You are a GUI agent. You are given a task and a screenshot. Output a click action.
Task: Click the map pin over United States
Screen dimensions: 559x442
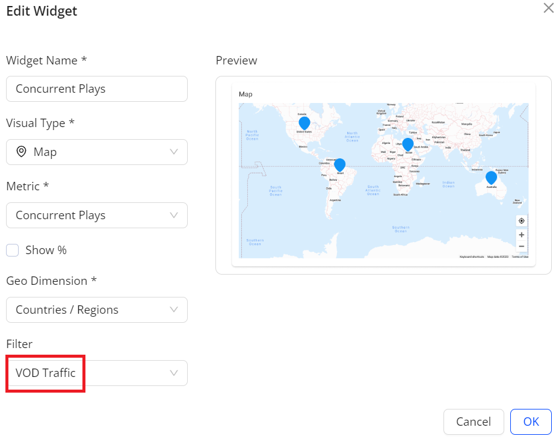pyautogui.click(x=304, y=123)
